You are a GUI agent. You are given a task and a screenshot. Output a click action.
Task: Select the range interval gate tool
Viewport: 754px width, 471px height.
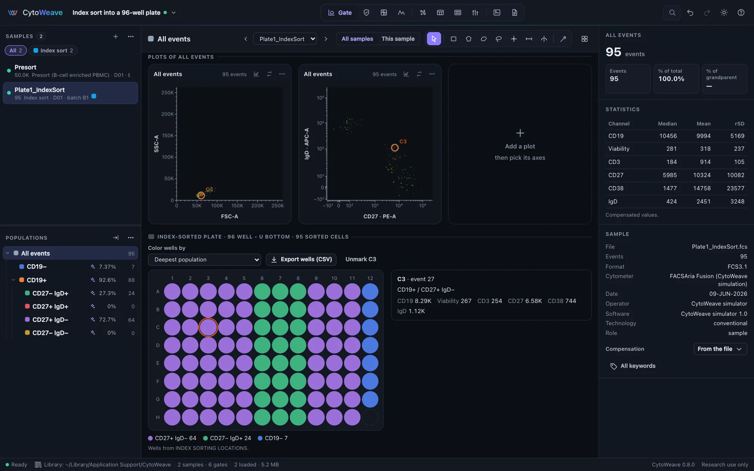tap(529, 39)
